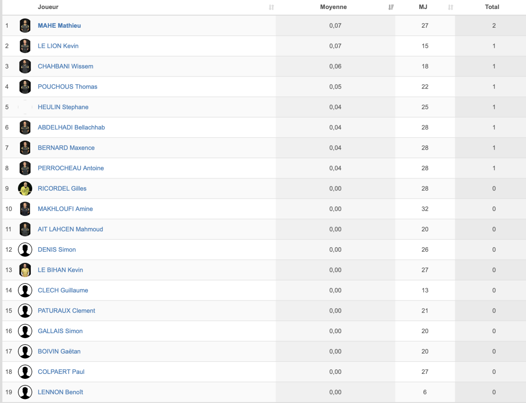Select the POUCHOUS Thomas link
Screen dimensions: 526x403
[x=67, y=86]
